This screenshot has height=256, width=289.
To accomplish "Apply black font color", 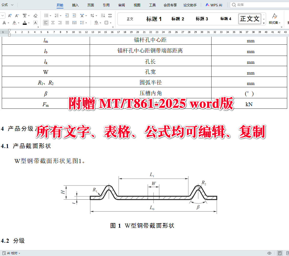I will (x=24, y=23).
